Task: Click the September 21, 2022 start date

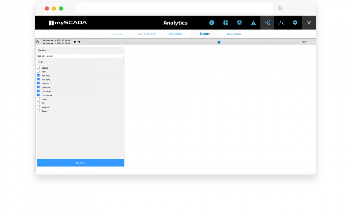Action: coord(56,41)
